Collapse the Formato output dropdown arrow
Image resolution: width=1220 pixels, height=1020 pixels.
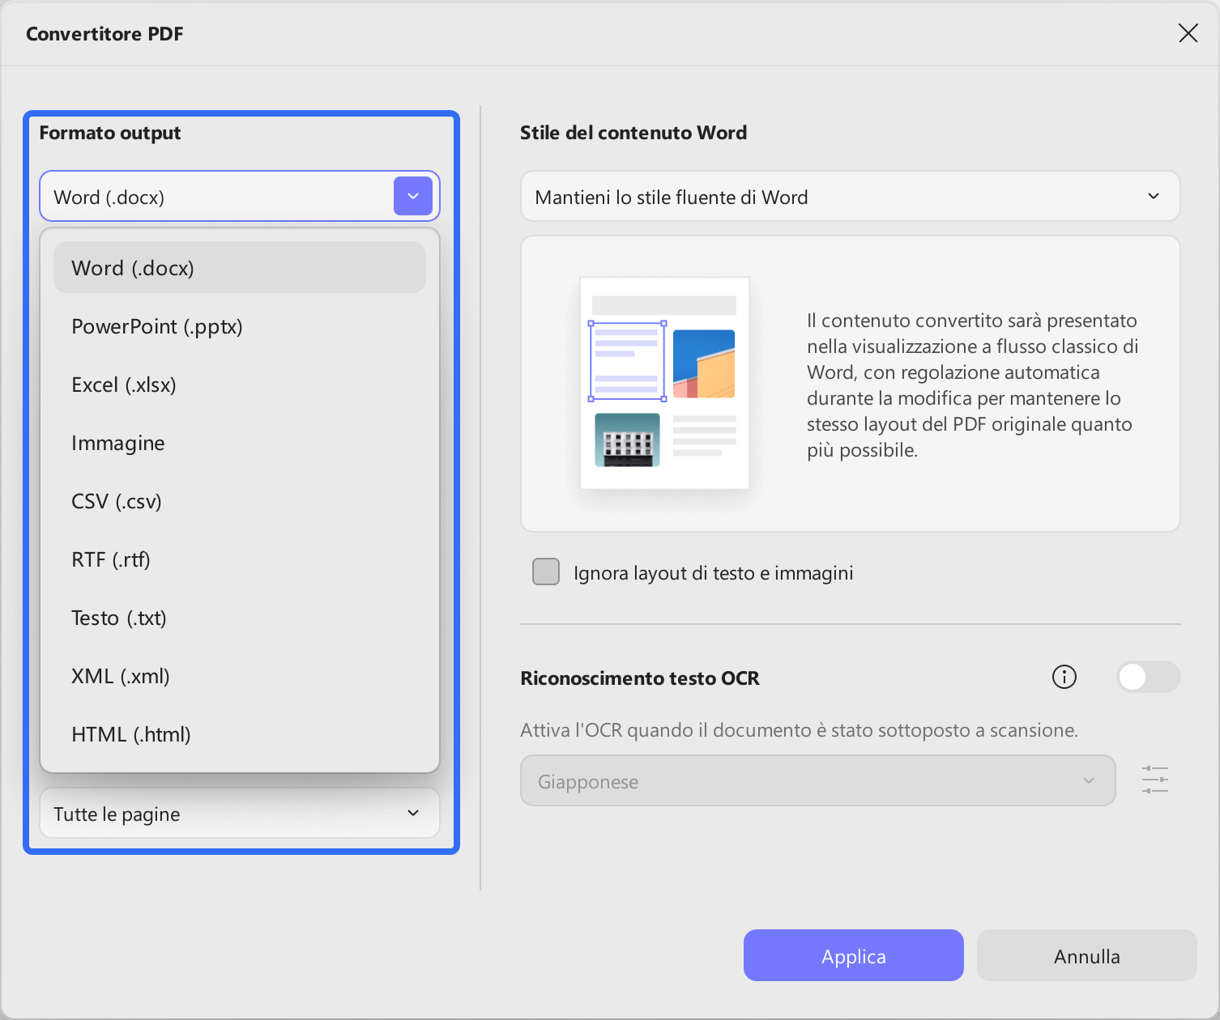413,196
